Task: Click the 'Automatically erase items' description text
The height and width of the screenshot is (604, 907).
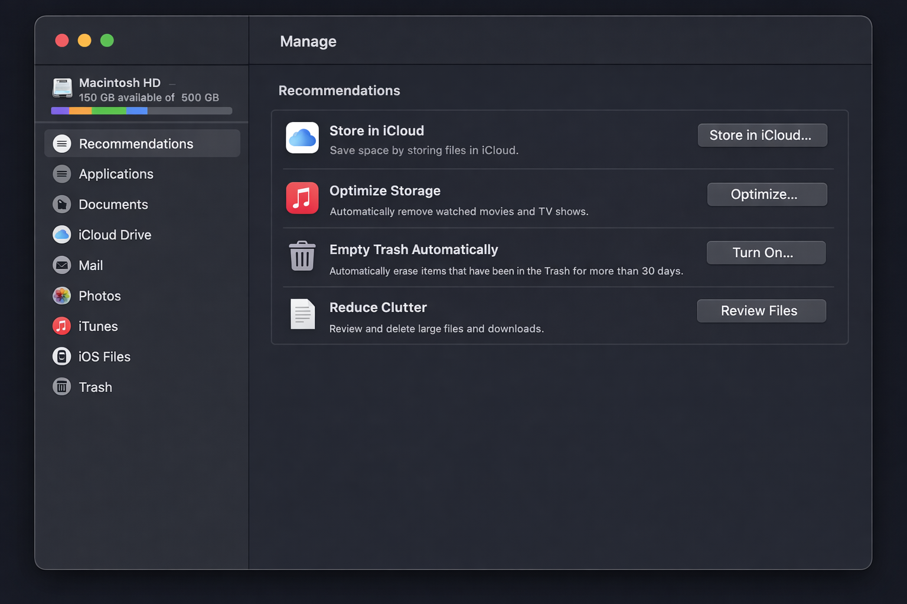Action: pos(506,271)
